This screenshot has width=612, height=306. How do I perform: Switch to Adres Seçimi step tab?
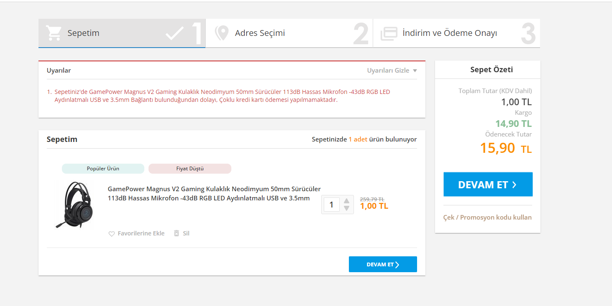pyautogui.click(x=260, y=33)
